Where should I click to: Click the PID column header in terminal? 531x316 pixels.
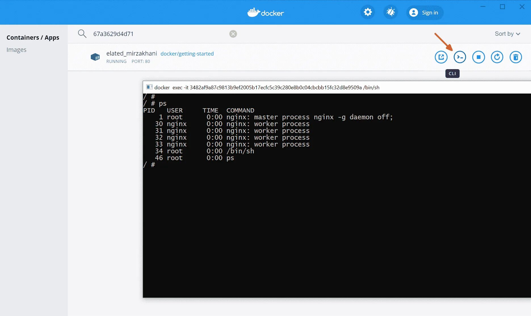(x=149, y=110)
